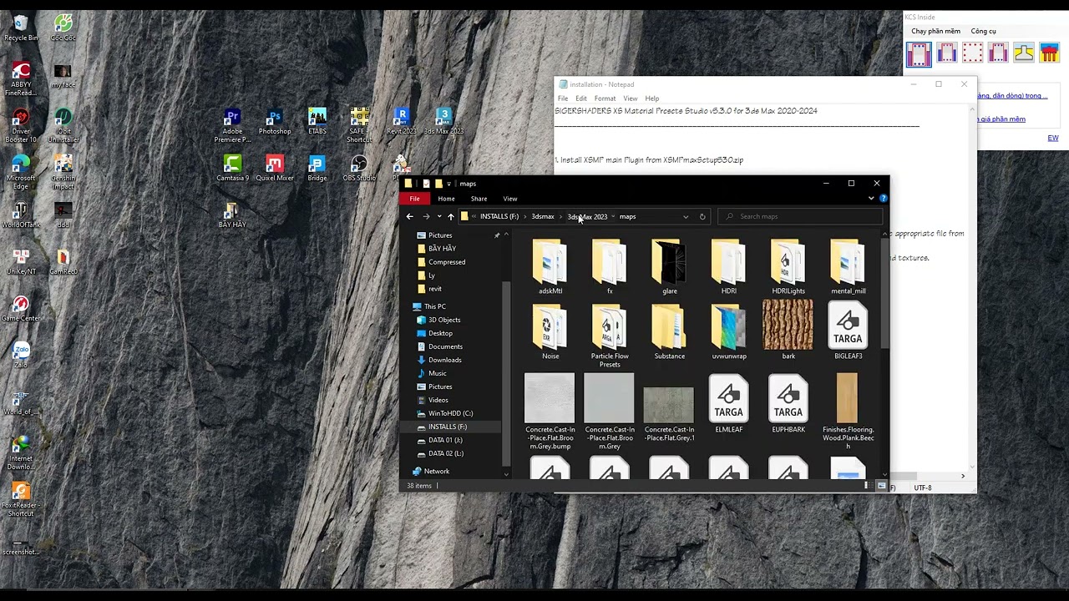
Task: Select This PC in navigation pane
Action: 434,306
